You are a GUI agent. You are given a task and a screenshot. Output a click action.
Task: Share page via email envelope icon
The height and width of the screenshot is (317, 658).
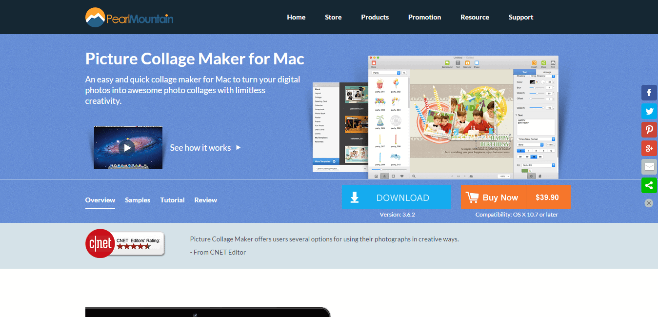(649, 167)
